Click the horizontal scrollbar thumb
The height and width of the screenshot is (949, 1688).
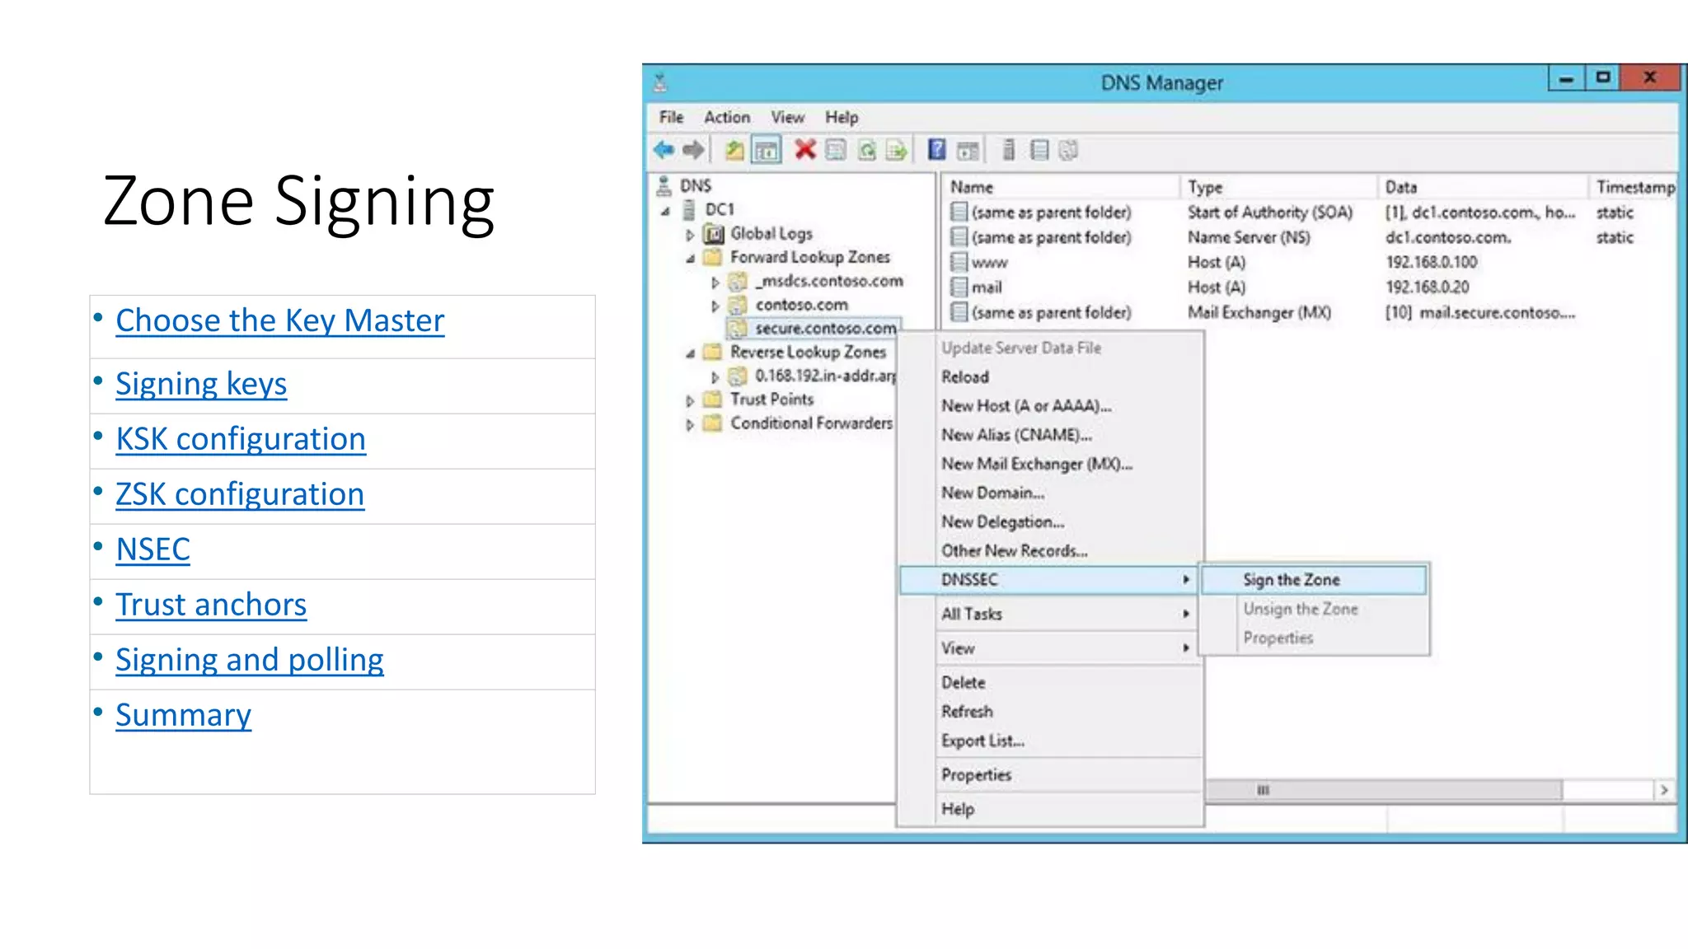tap(1385, 790)
